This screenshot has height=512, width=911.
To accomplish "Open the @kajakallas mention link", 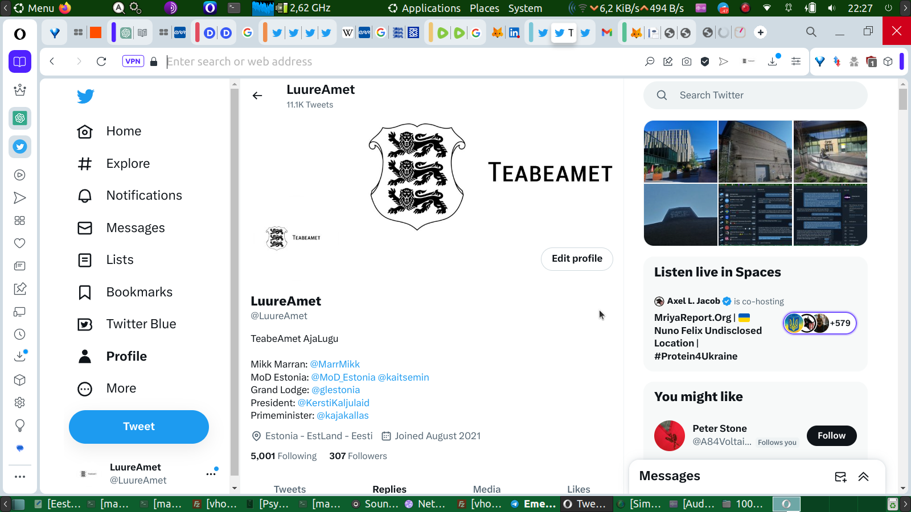I will click(x=343, y=415).
